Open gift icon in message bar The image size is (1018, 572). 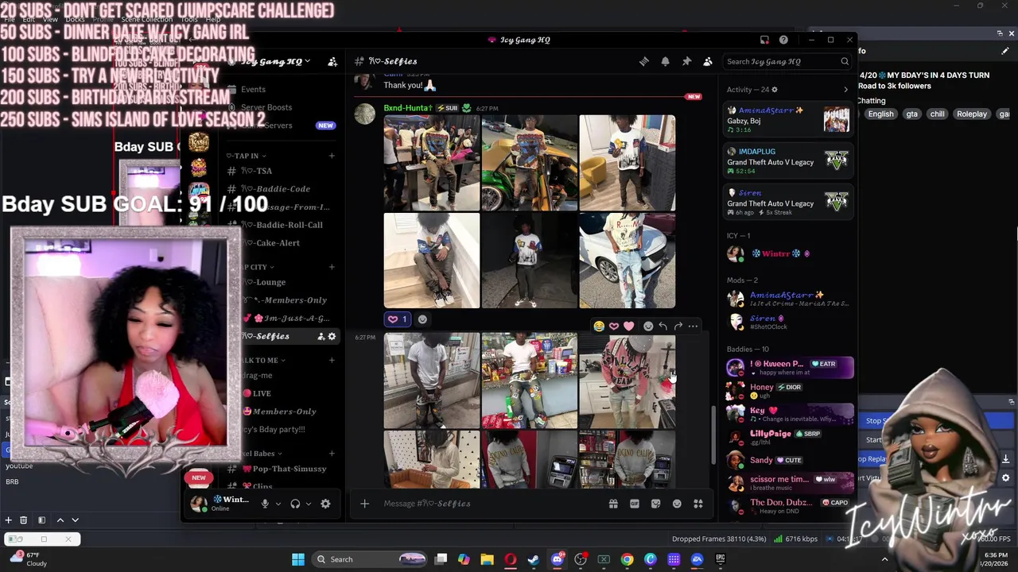coord(613,504)
